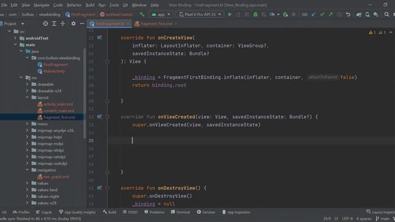Click onViewCreated breadcrumb in navigation bar
The width and height of the screenshot is (395, 222).
coord(116,15)
